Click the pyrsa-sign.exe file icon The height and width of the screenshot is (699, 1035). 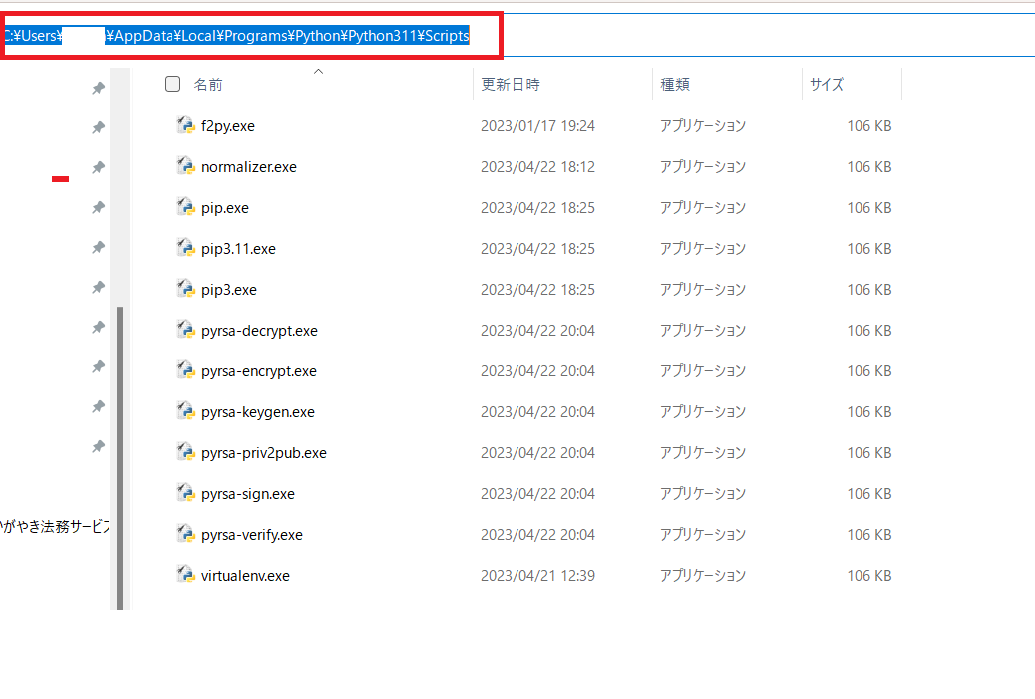tap(186, 493)
